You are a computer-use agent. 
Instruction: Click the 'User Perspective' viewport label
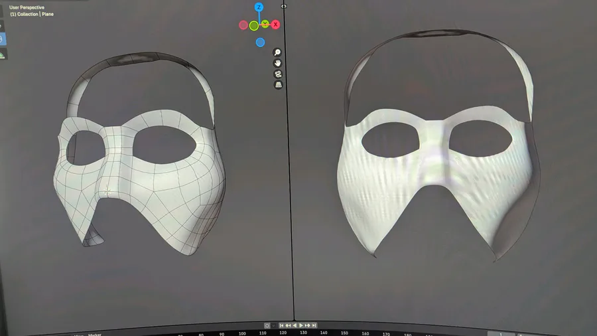point(27,7)
